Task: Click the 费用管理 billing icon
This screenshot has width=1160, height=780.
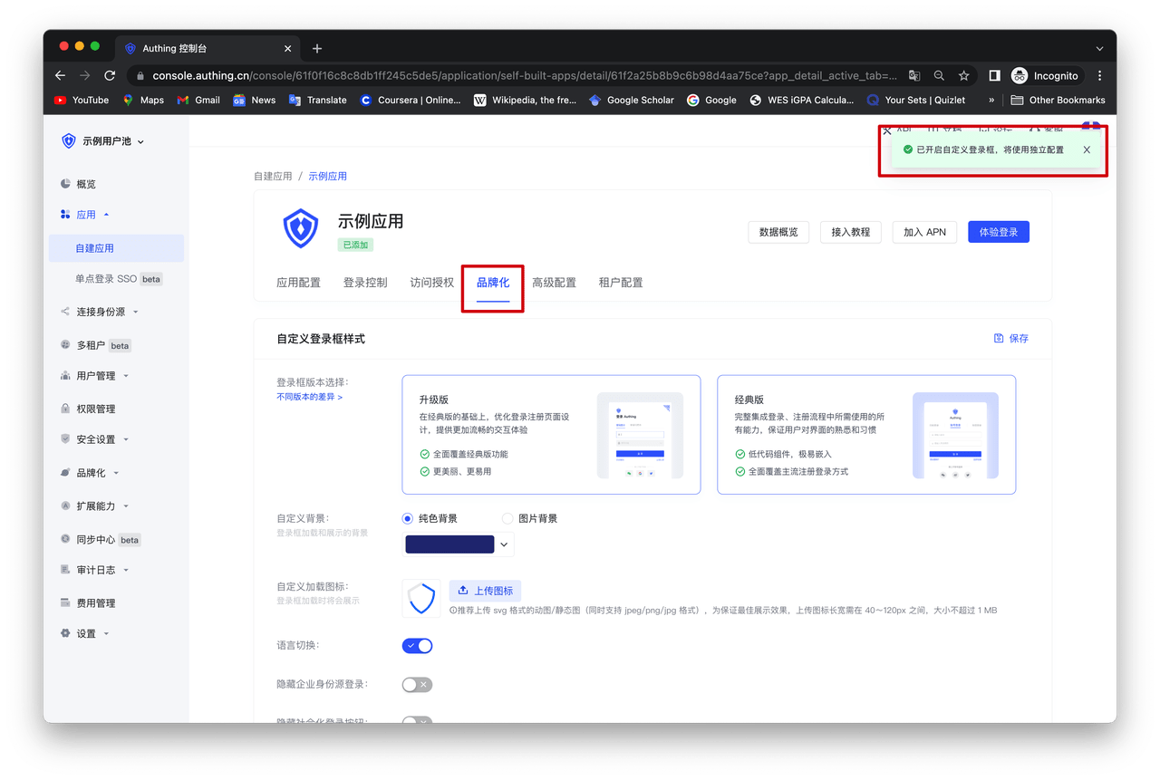Action: click(x=65, y=603)
